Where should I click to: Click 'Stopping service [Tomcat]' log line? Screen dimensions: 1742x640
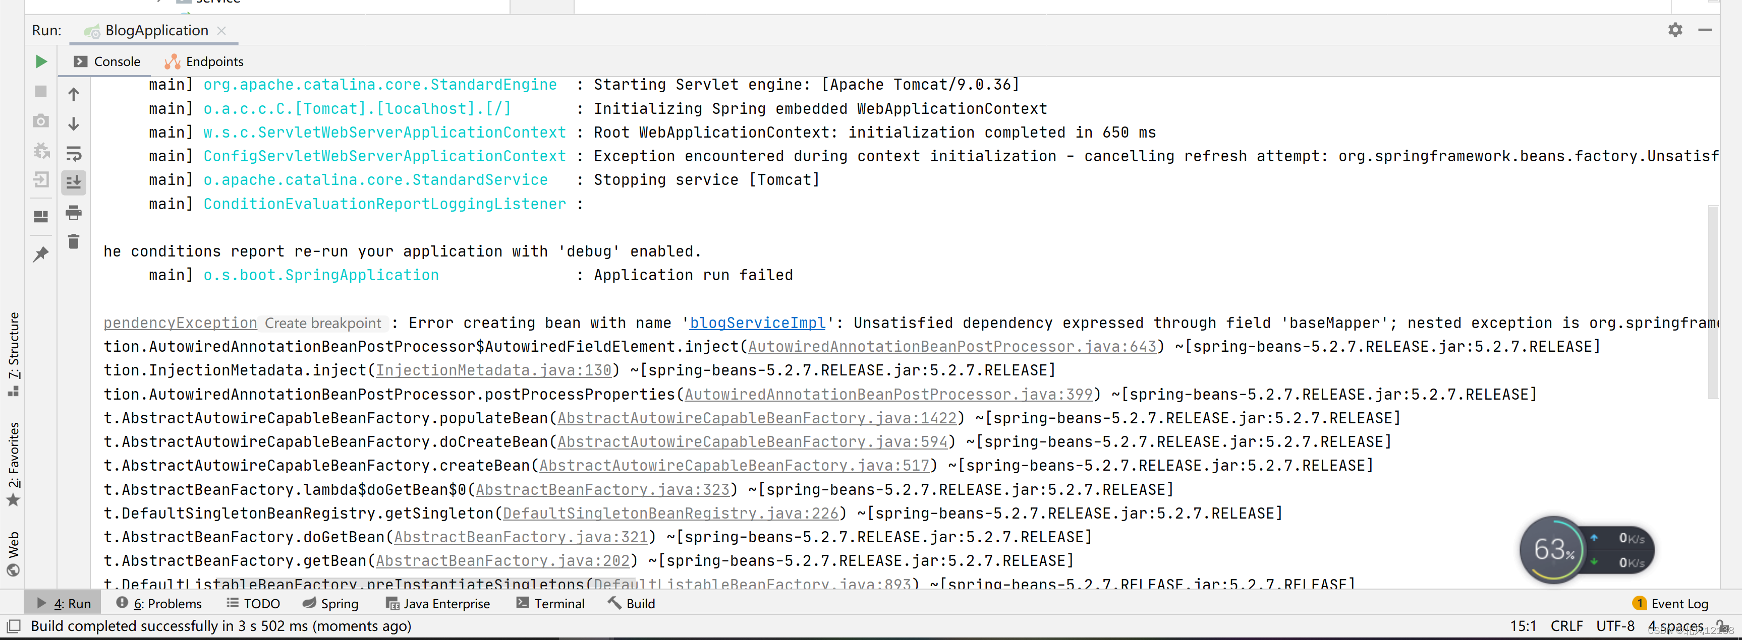tap(707, 180)
